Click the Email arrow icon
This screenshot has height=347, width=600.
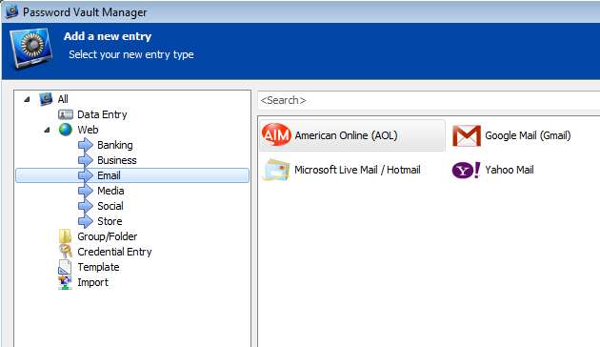86,175
